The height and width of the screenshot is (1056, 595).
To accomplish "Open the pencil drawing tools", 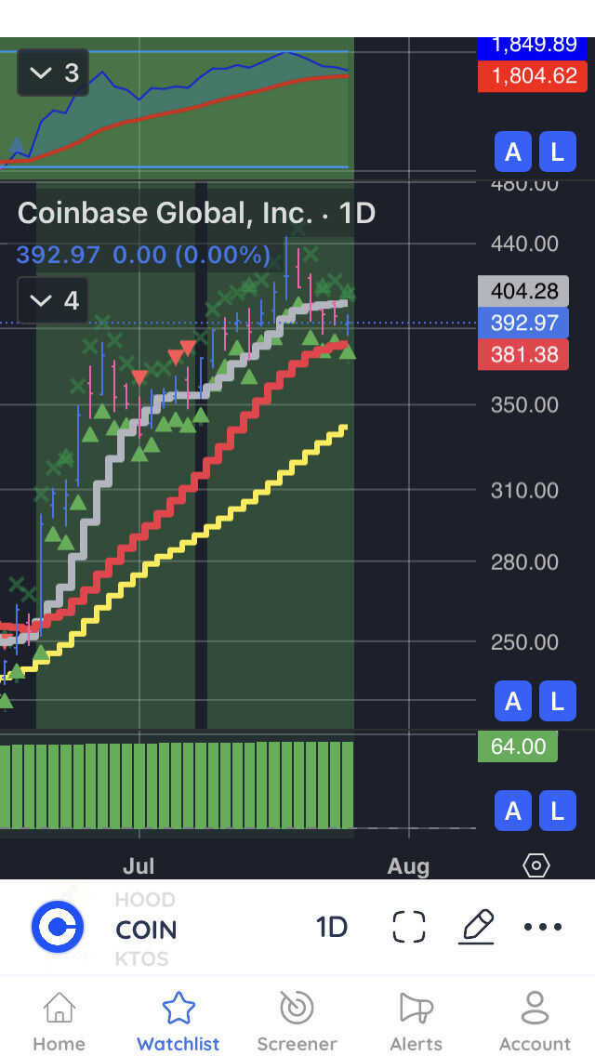I will pos(477,927).
